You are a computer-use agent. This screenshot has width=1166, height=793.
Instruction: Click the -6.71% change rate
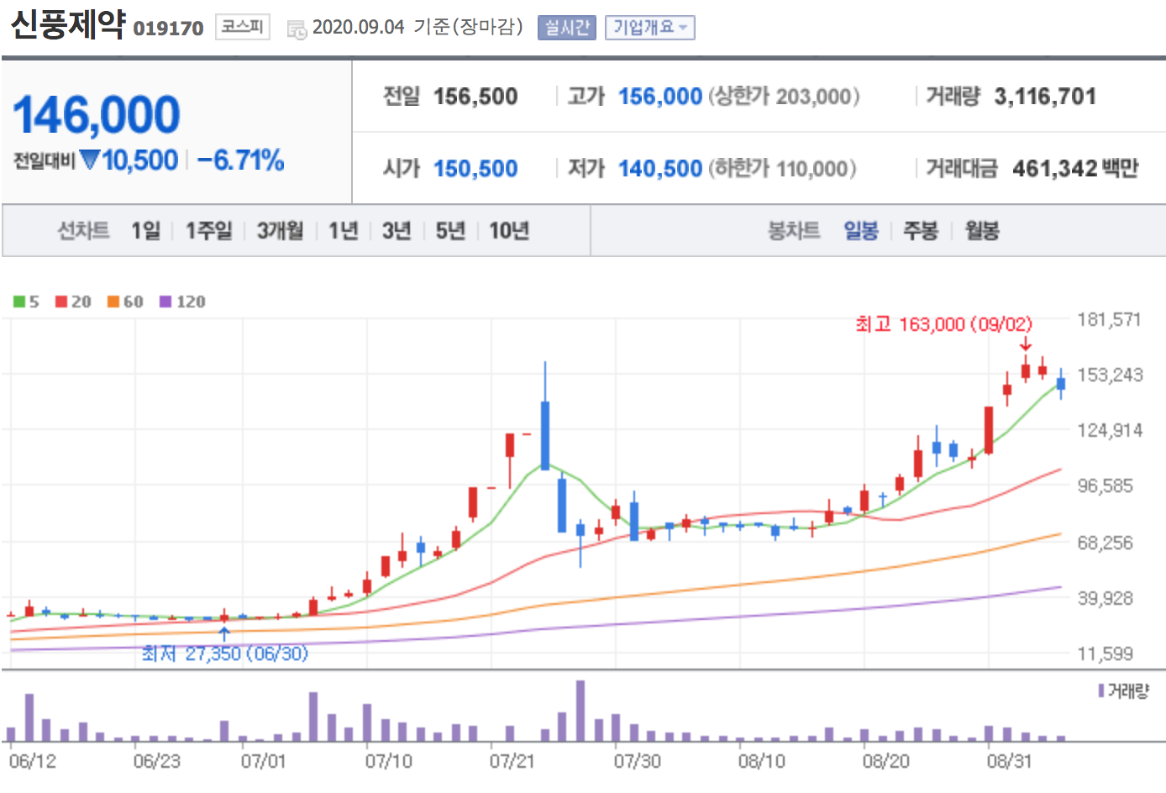tap(241, 160)
